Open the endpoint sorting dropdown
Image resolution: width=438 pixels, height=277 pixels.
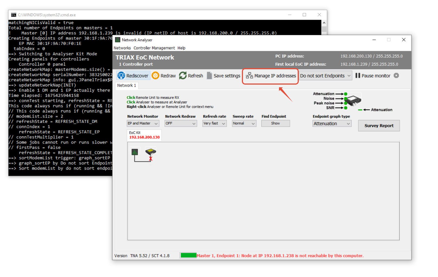tap(325, 76)
